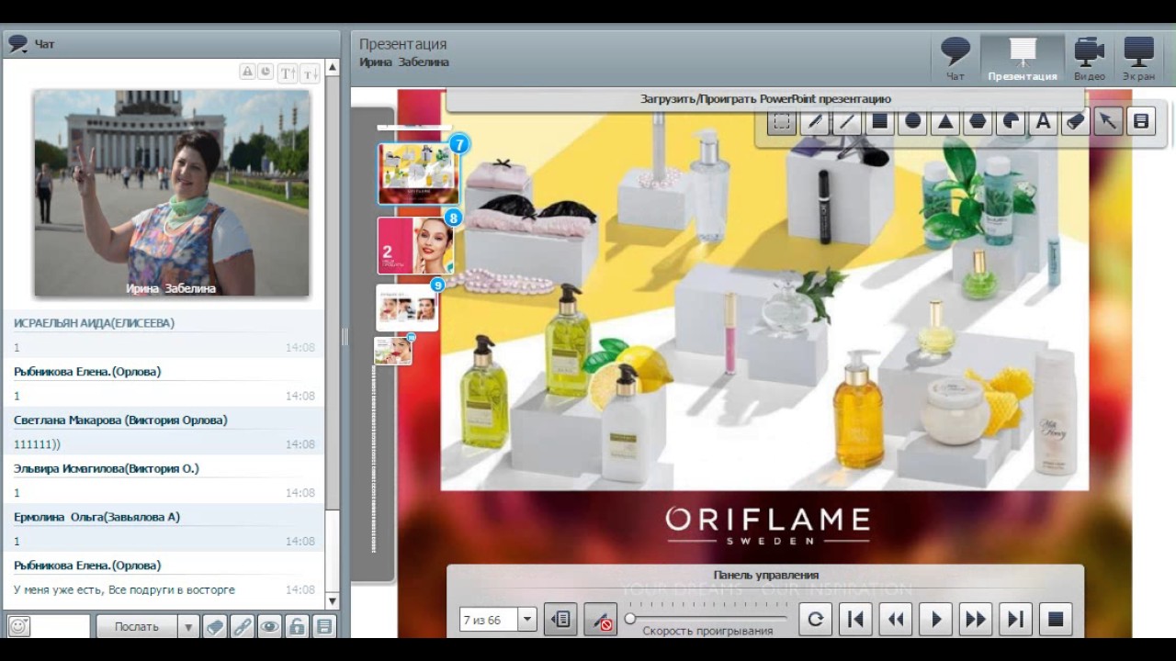Screen dimensions: 1176x661
Task: Switch to the Видео tab
Action: pos(1090,60)
